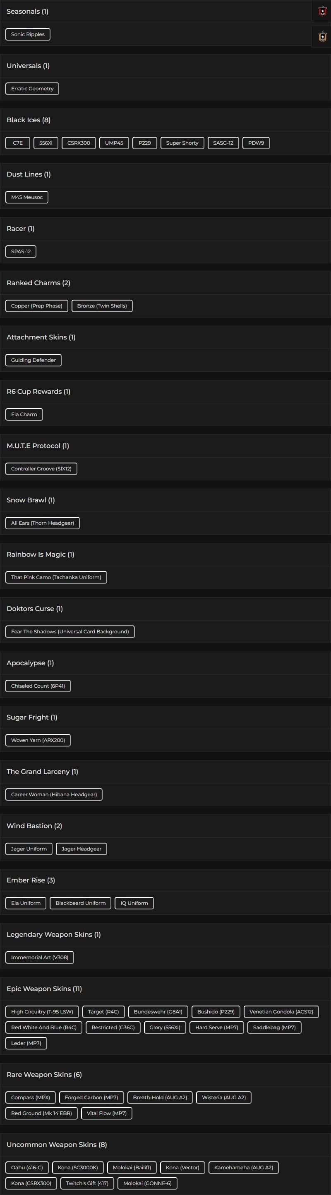Viewport: 331px width, 1195px height.
Task: Click the red ranked charm banner icon
Action: point(322,11)
